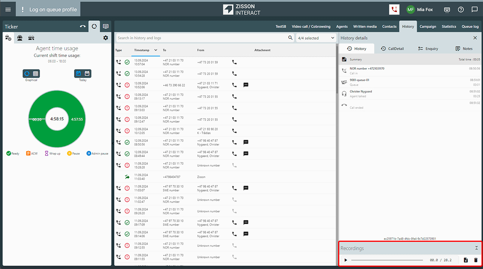Click search magnifier in history search
This screenshot has width=483, height=269.
coord(290,38)
